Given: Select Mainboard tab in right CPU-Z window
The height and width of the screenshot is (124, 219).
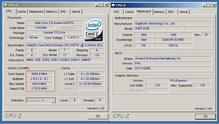Looking at the screenshot, I should coord(144,11).
